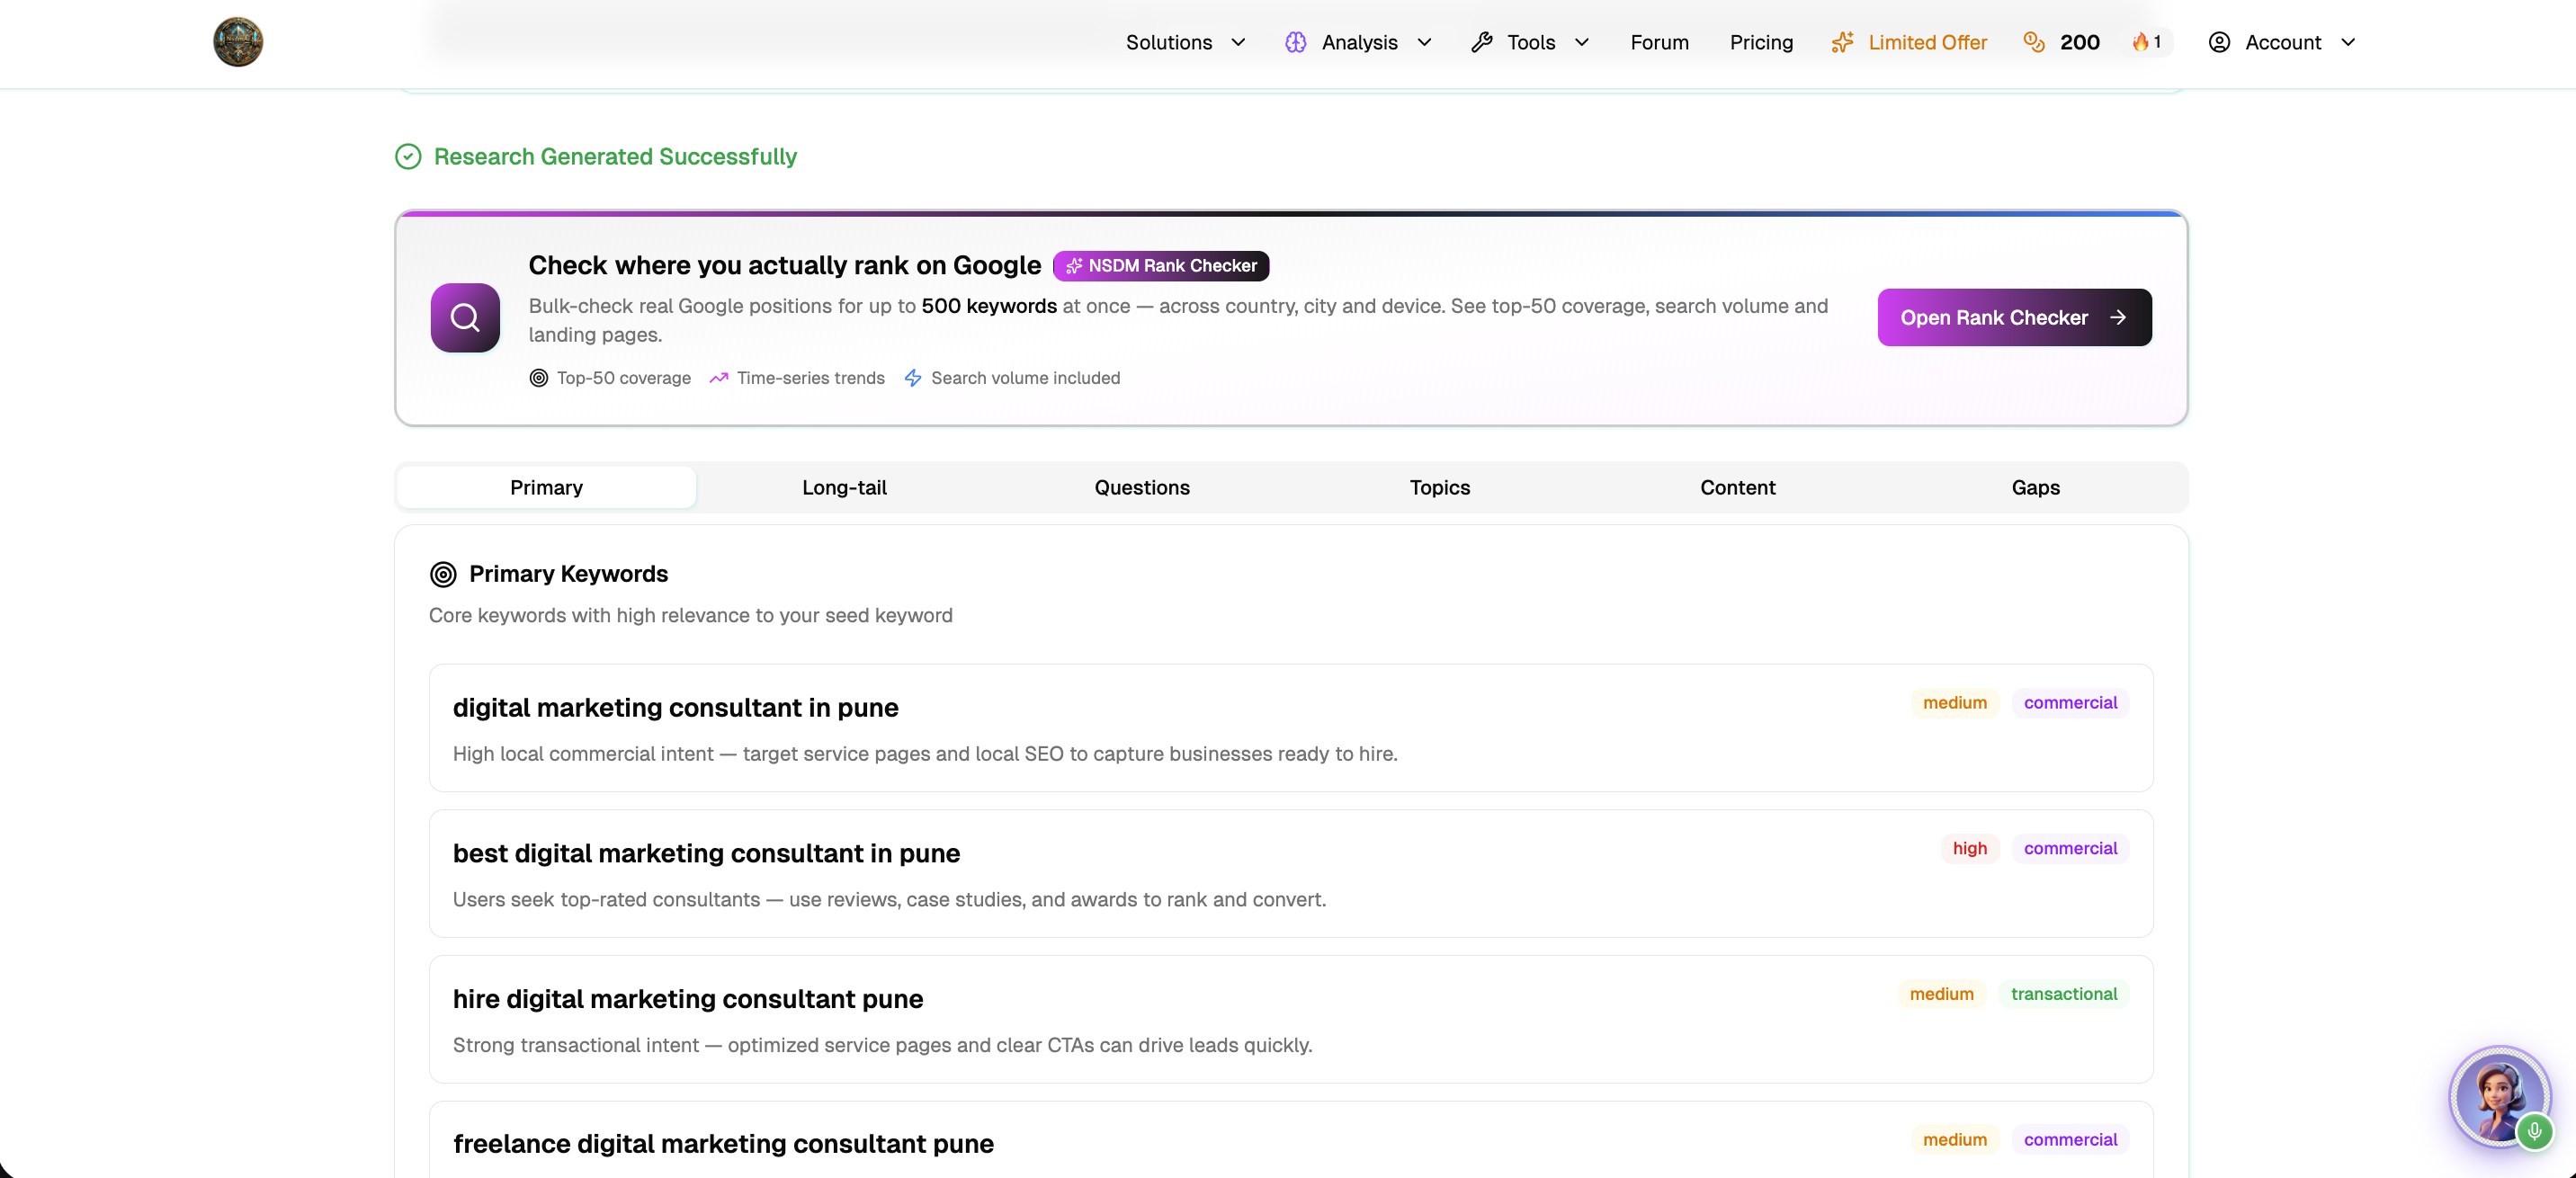The height and width of the screenshot is (1178, 2576).
Task: Click the purple search icon in the banner
Action: [x=465, y=318]
